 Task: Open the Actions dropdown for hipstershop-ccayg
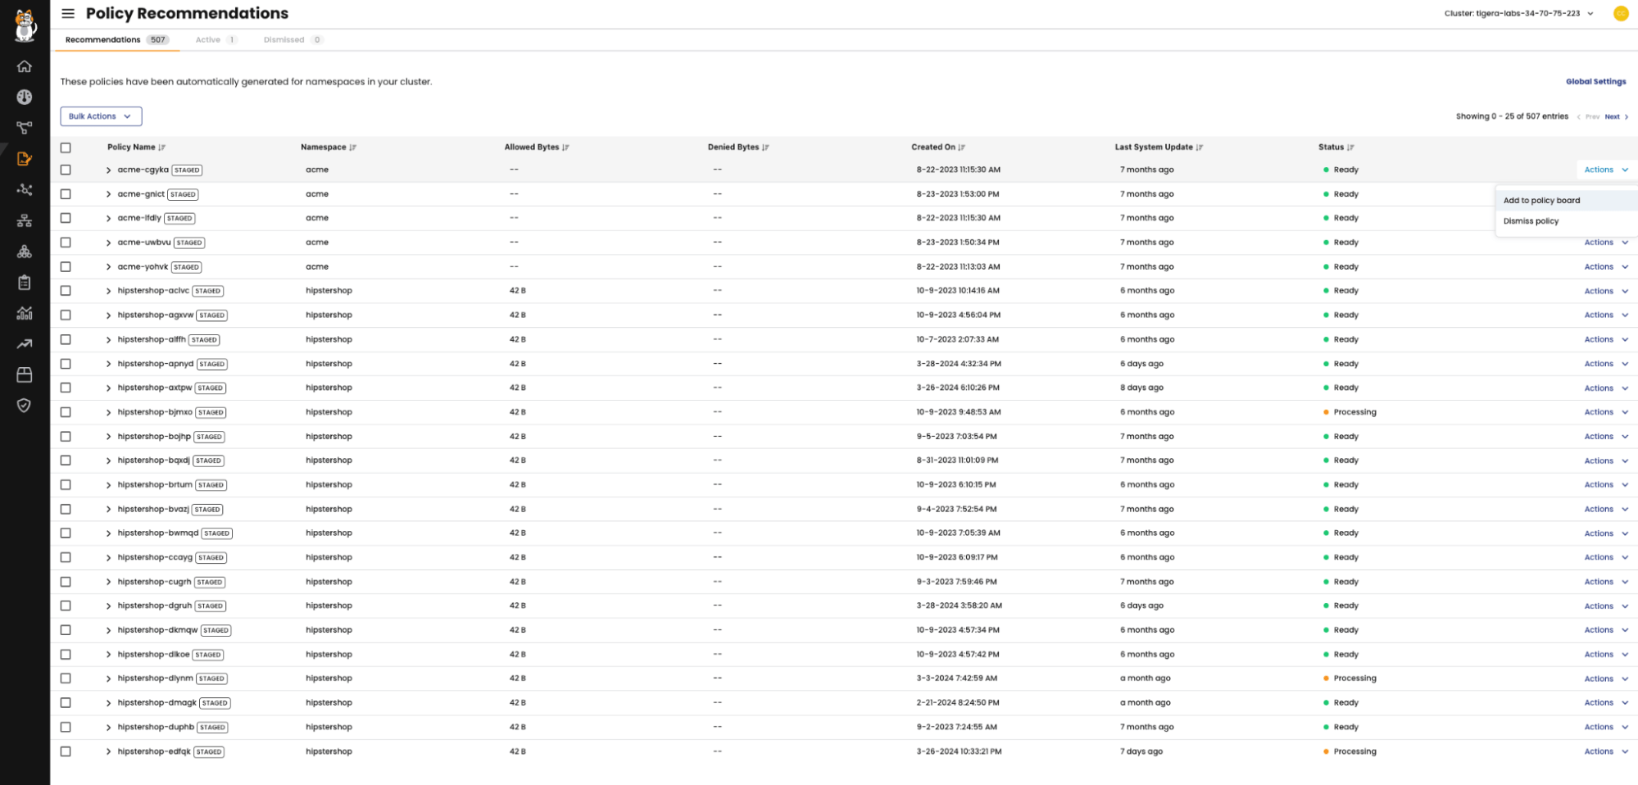point(1605,557)
